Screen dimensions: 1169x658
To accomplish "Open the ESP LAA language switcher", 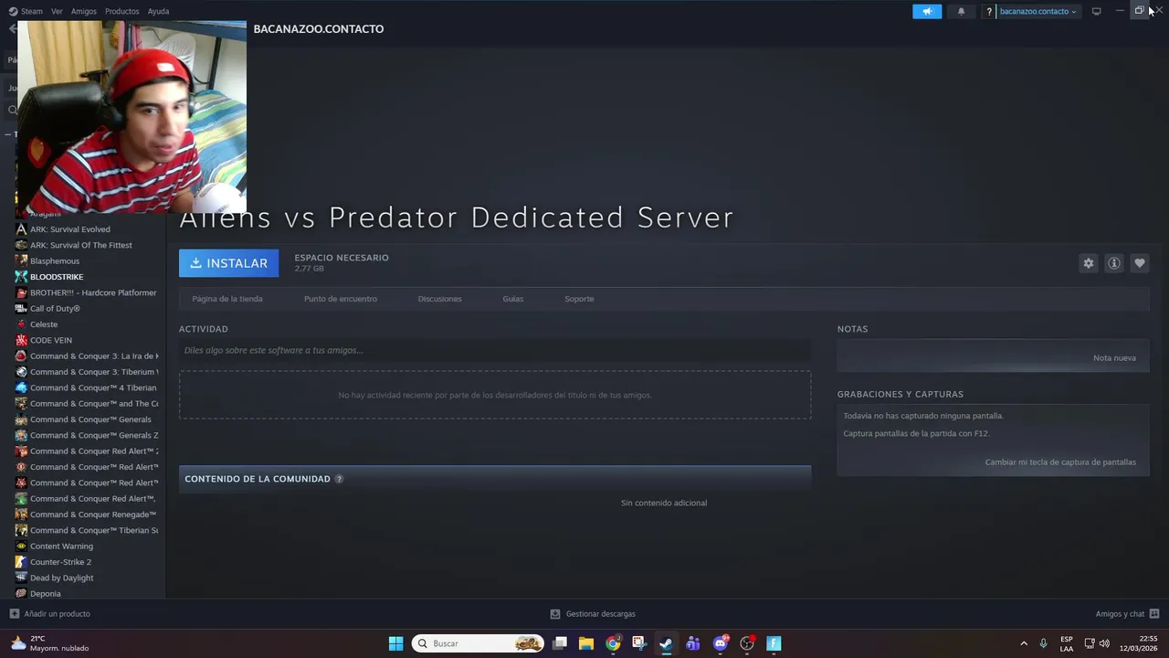I will pos(1067,643).
